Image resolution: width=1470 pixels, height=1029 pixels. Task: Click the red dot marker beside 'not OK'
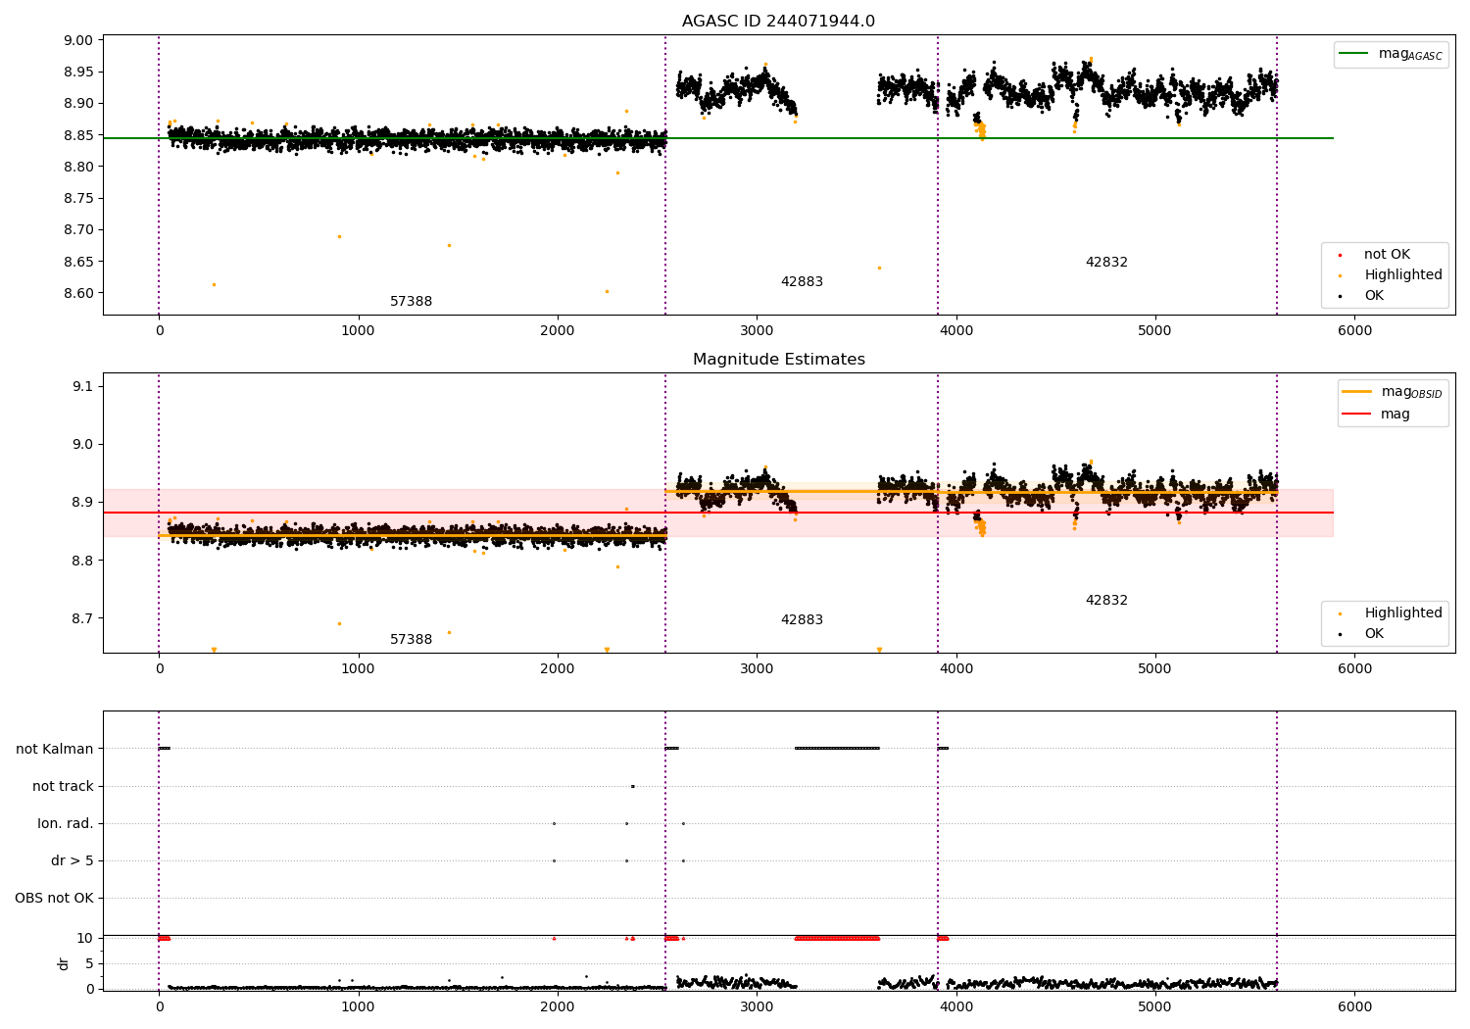1340,255
